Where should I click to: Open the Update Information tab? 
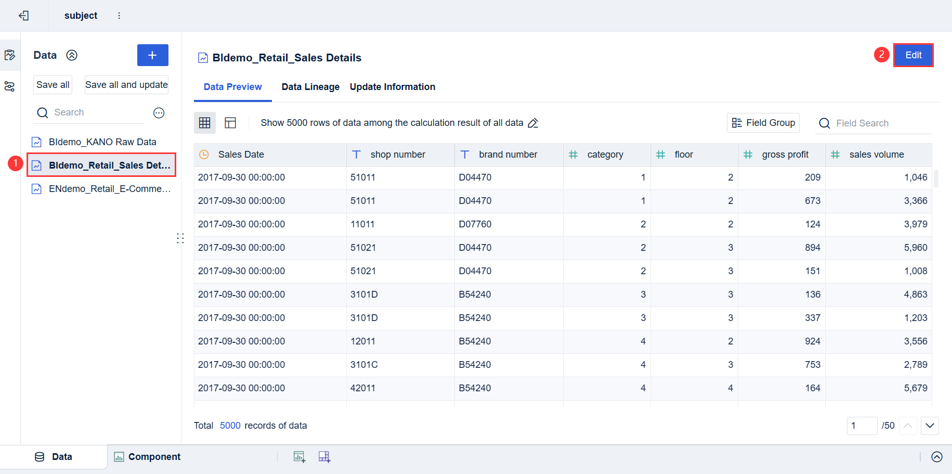click(x=392, y=87)
